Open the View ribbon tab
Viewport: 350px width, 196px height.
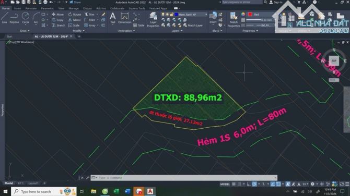[x=61, y=8]
